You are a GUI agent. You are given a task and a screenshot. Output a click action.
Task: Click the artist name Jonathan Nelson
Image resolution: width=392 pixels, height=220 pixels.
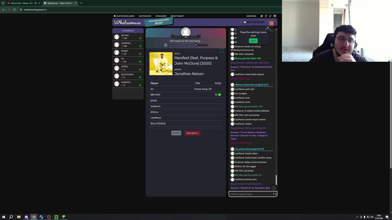(189, 74)
